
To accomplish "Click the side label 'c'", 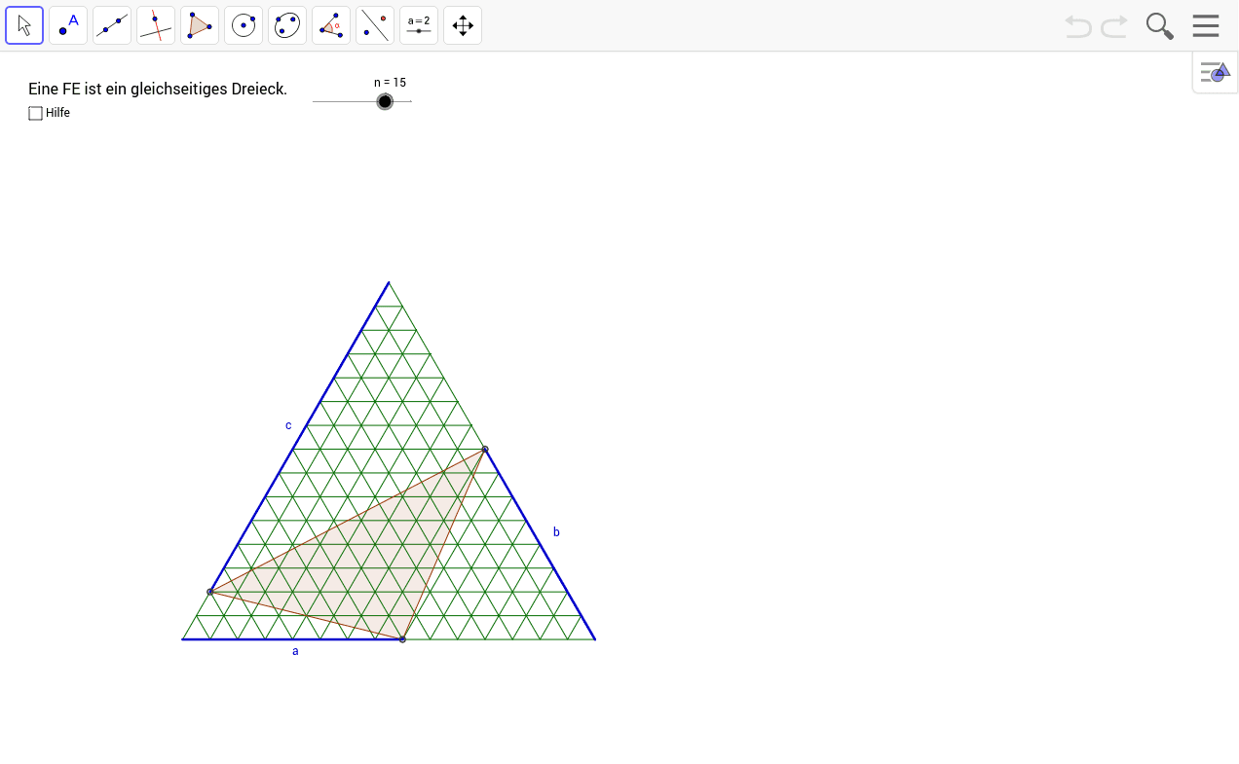I will pos(288,425).
